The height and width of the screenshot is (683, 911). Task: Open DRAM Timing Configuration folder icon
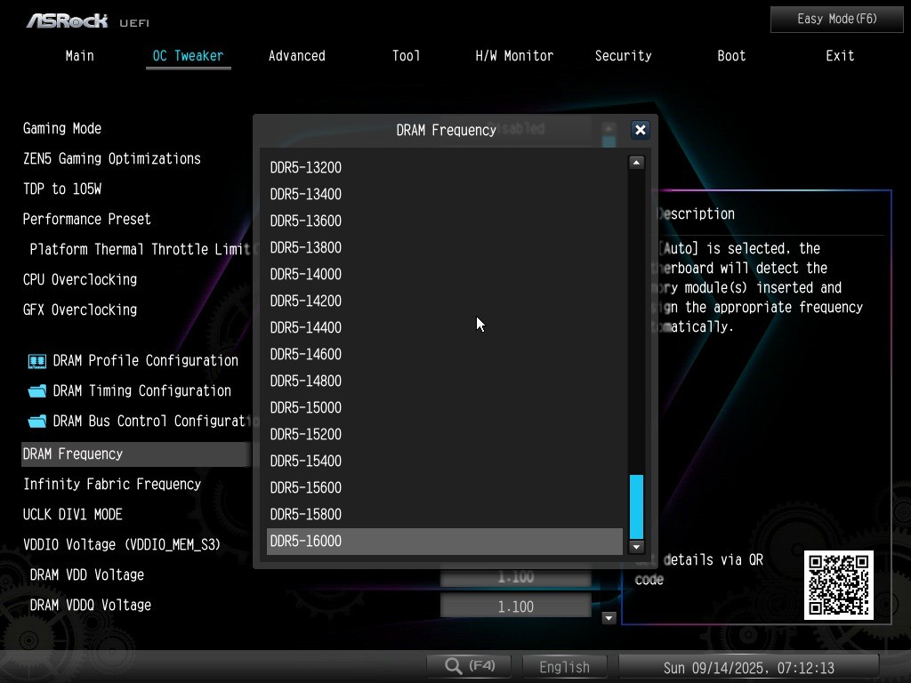coord(36,391)
